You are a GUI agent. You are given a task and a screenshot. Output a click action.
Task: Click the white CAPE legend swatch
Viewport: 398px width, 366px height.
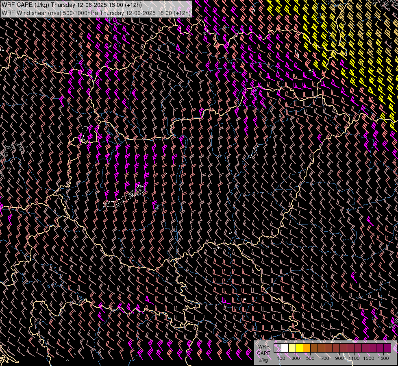click(285, 348)
